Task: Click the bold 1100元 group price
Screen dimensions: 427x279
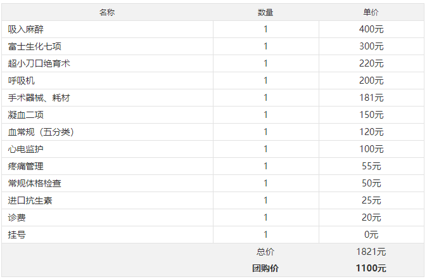Action: click(371, 268)
